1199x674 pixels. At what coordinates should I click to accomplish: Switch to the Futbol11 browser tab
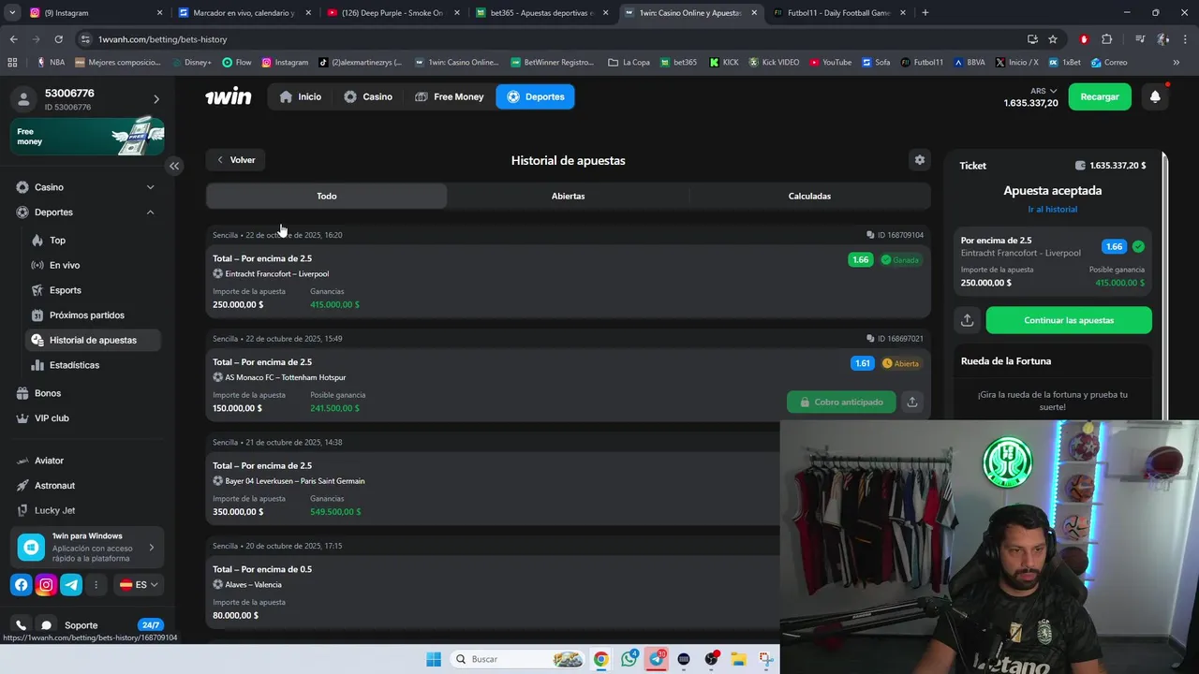(x=837, y=13)
